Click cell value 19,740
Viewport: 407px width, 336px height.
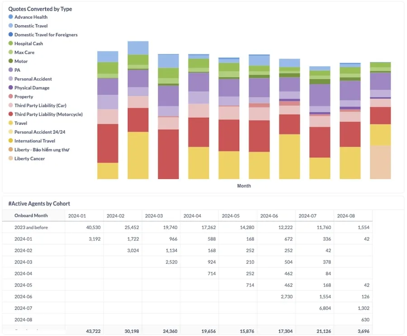[170, 227]
